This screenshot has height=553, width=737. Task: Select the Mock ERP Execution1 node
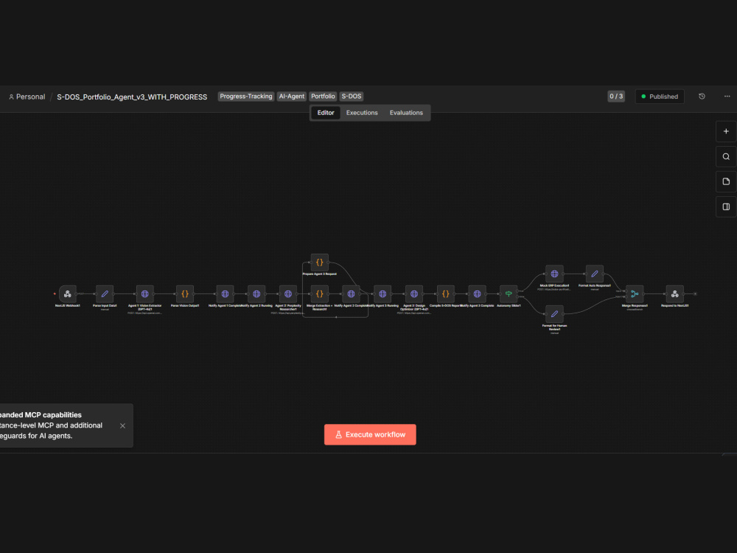555,274
